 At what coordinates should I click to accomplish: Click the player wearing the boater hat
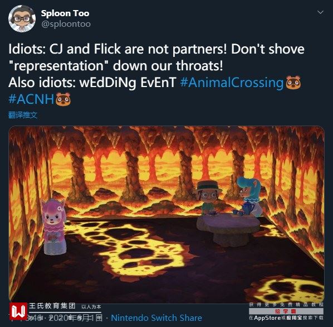pos(208,198)
